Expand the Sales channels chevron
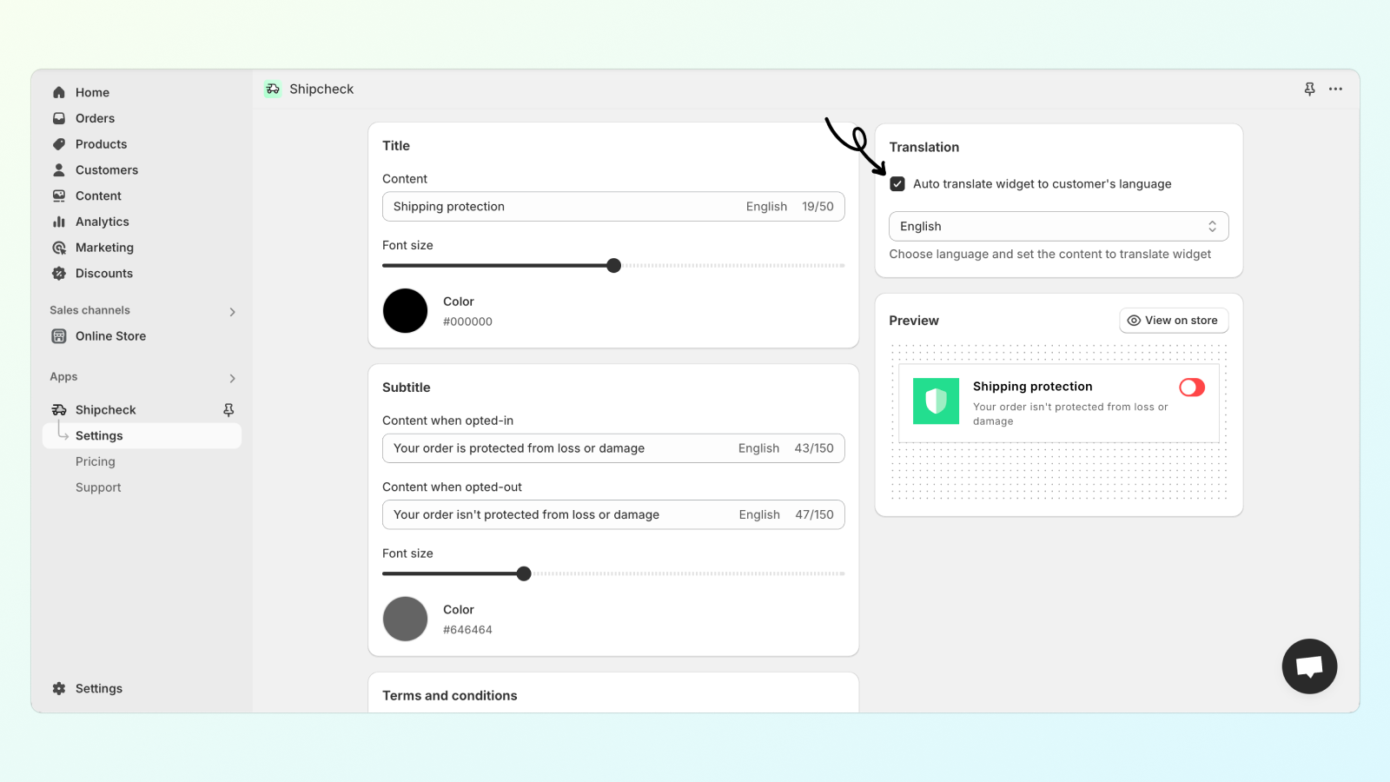Screen dimensions: 1390x782 pos(232,312)
